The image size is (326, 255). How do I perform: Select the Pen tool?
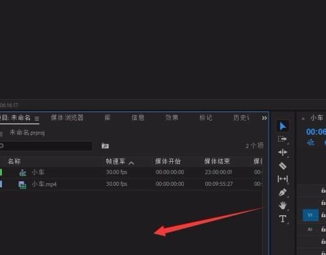[282, 192]
